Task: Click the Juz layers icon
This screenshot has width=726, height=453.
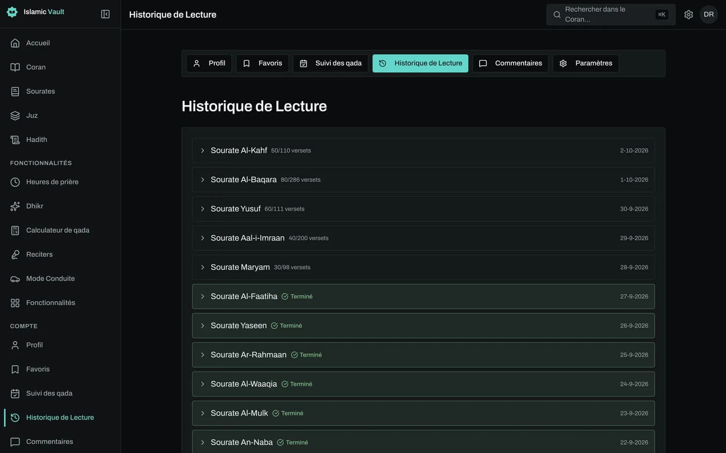Action: [15, 116]
